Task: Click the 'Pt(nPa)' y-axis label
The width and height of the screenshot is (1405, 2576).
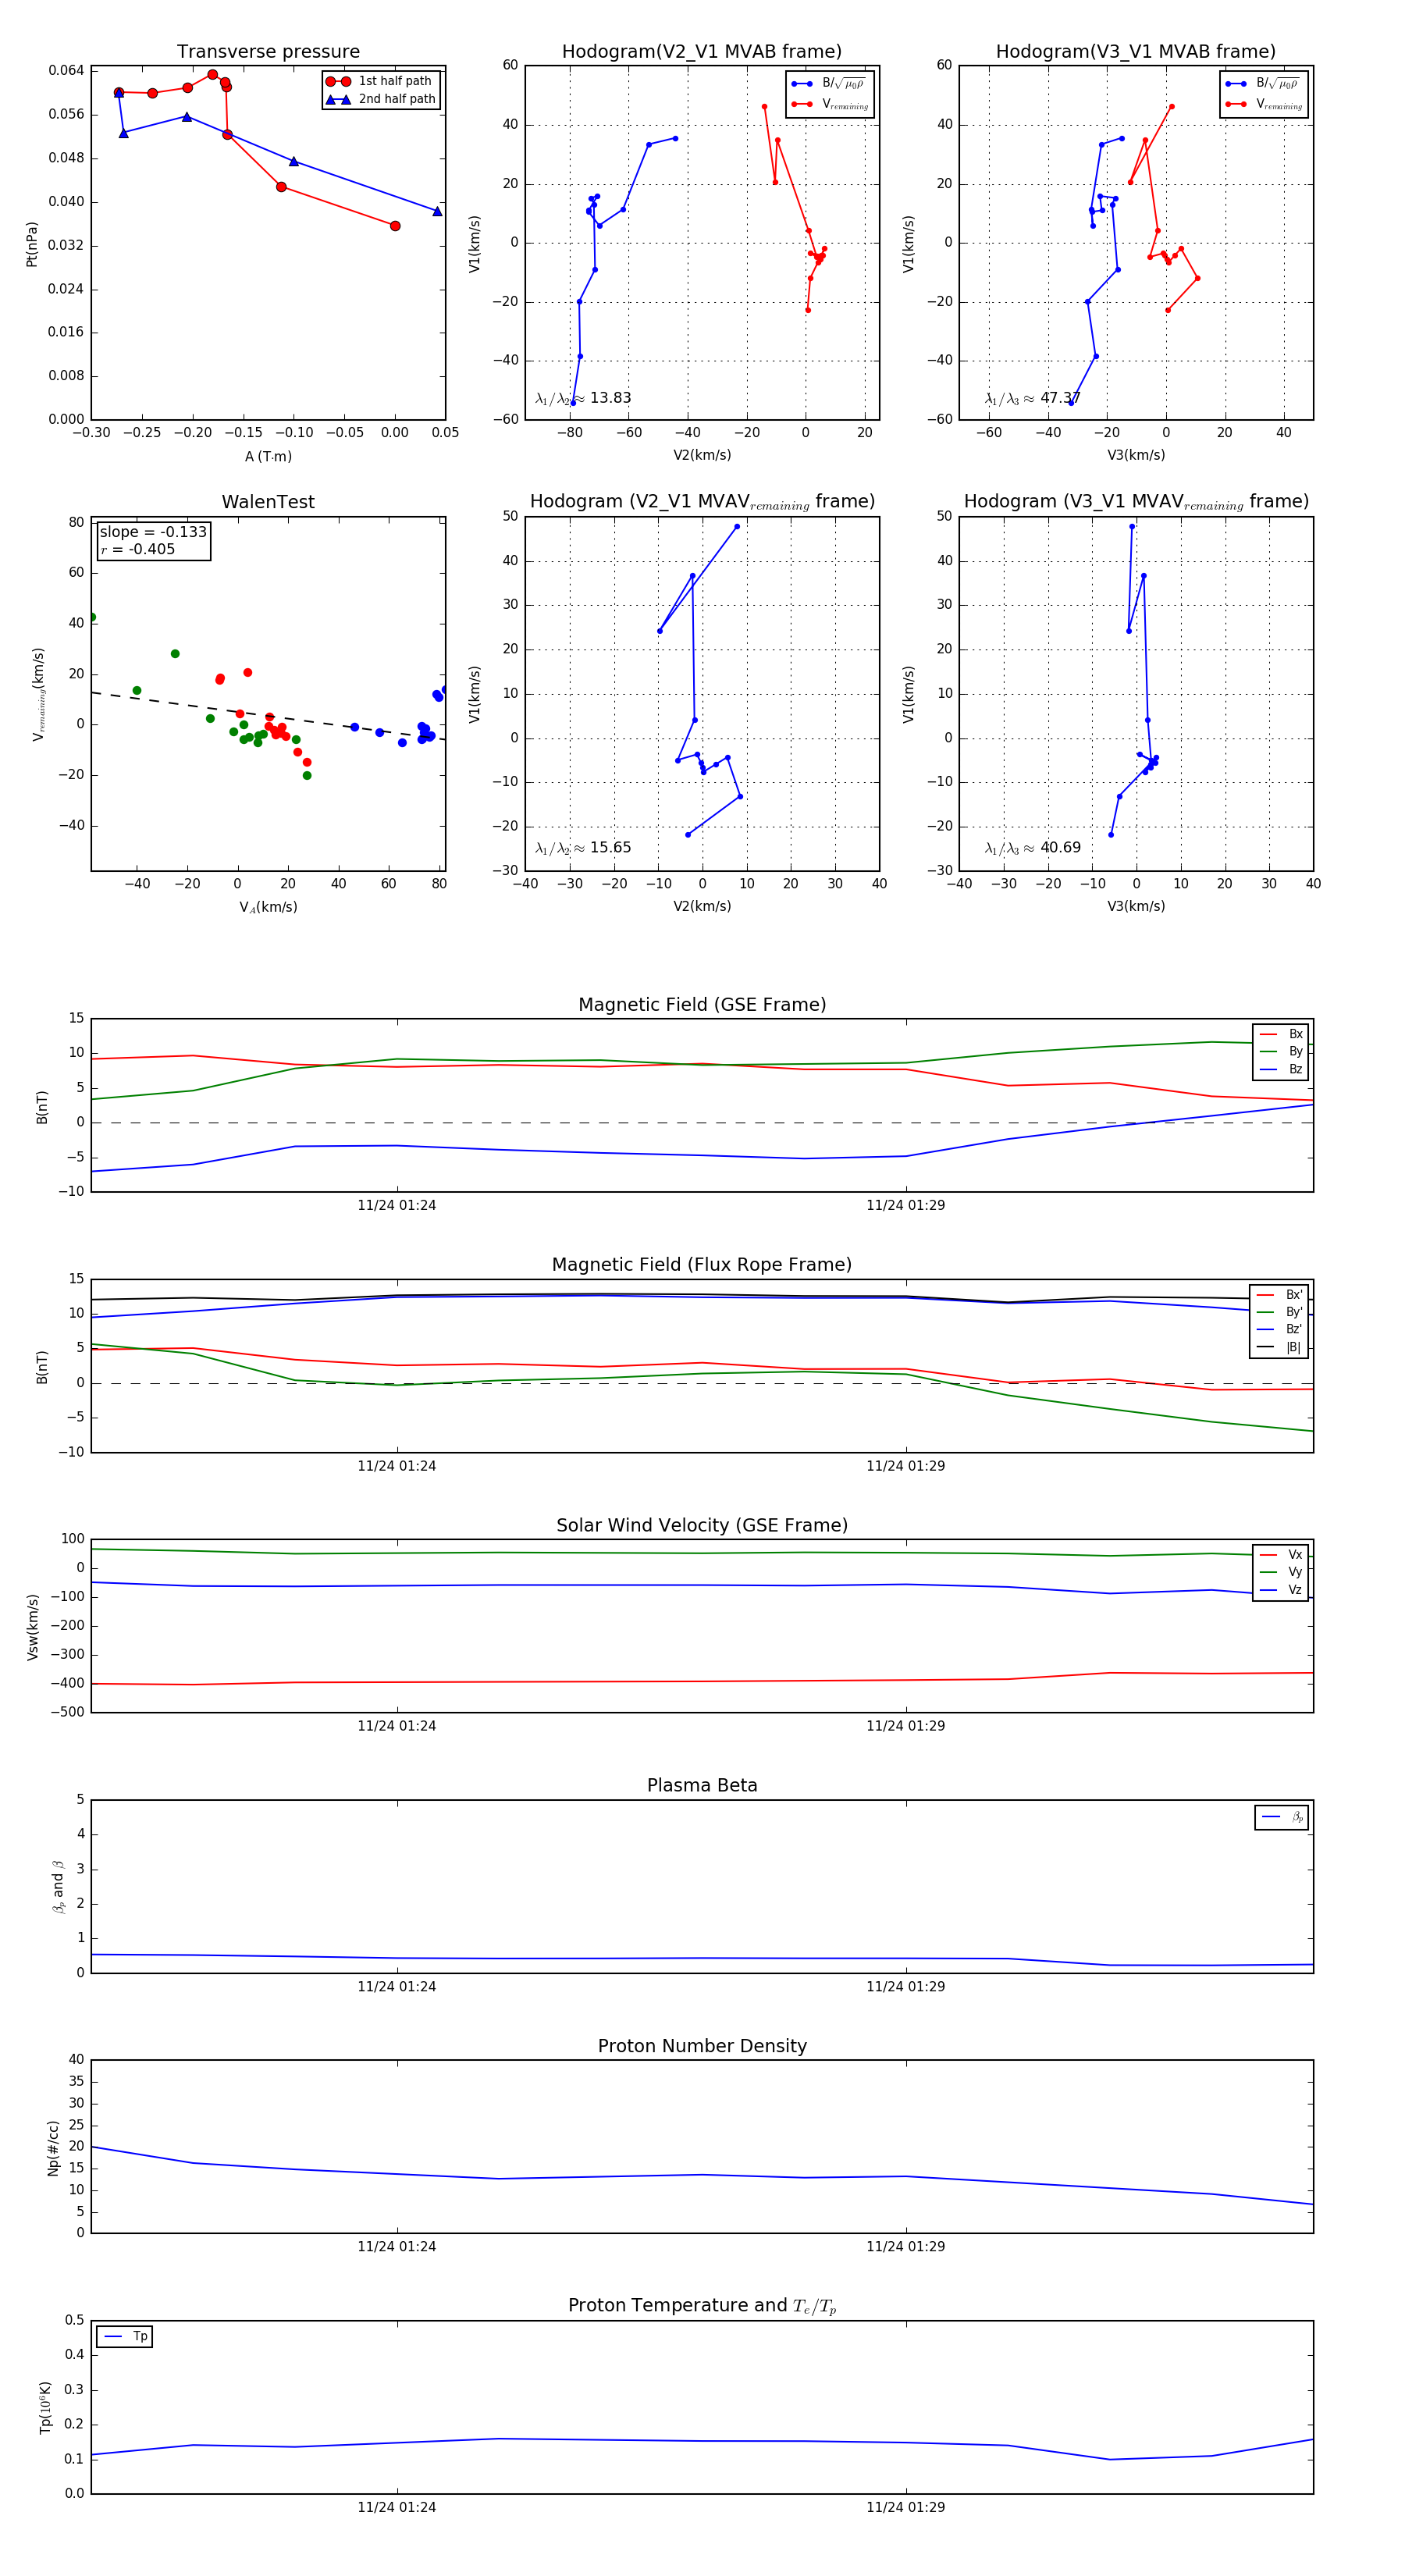Action: 31,244
